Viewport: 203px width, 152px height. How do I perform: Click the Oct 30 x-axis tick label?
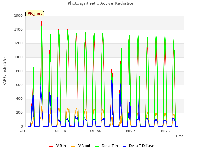pos(95,131)
